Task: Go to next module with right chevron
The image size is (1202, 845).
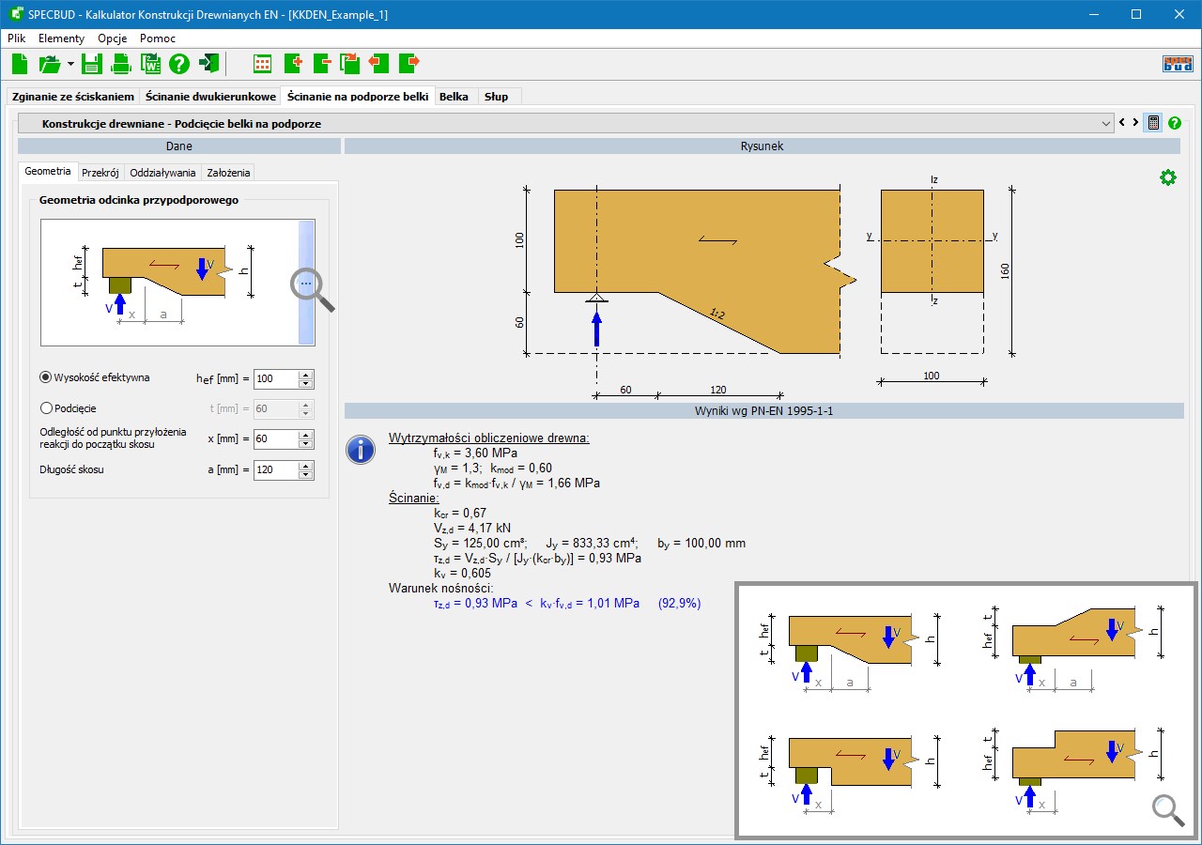Action: pyautogui.click(x=1135, y=123)
